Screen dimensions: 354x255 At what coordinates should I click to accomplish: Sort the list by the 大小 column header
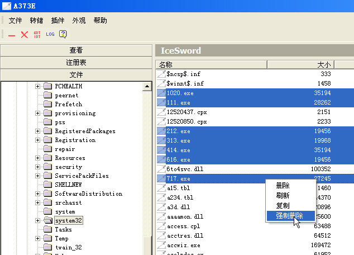tap(301, 64)
